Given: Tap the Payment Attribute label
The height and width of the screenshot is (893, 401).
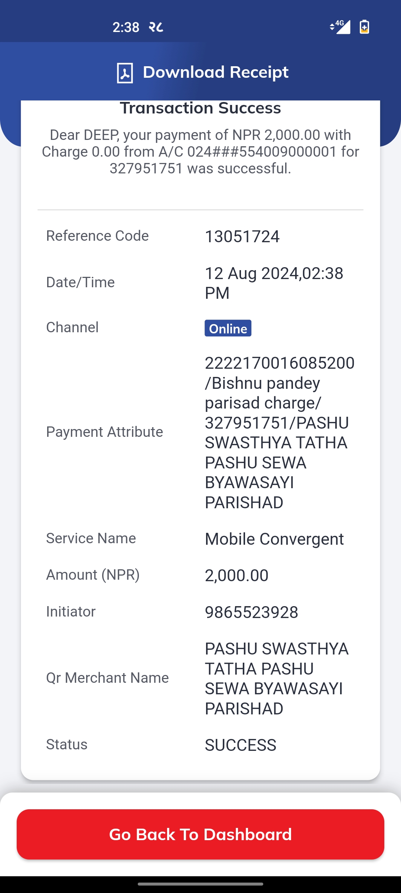Looking at the screenshot, I should pos(104,432).
